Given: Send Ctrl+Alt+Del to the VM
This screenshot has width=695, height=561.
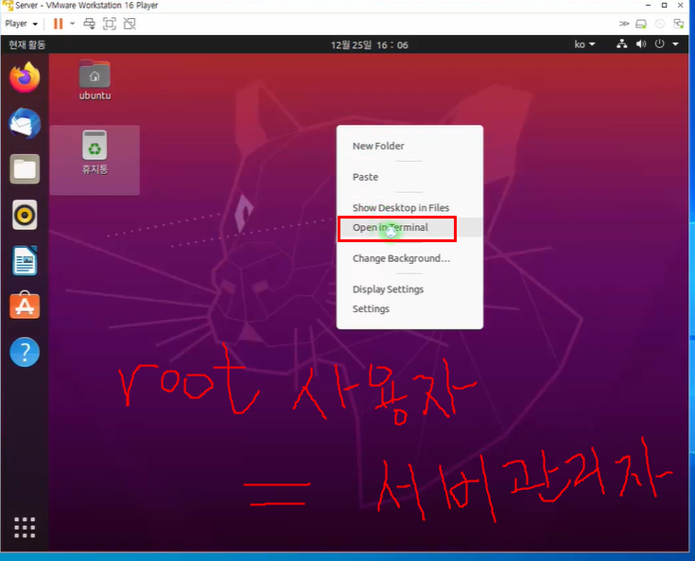Looking at the screenshot, I should (89, 24).
